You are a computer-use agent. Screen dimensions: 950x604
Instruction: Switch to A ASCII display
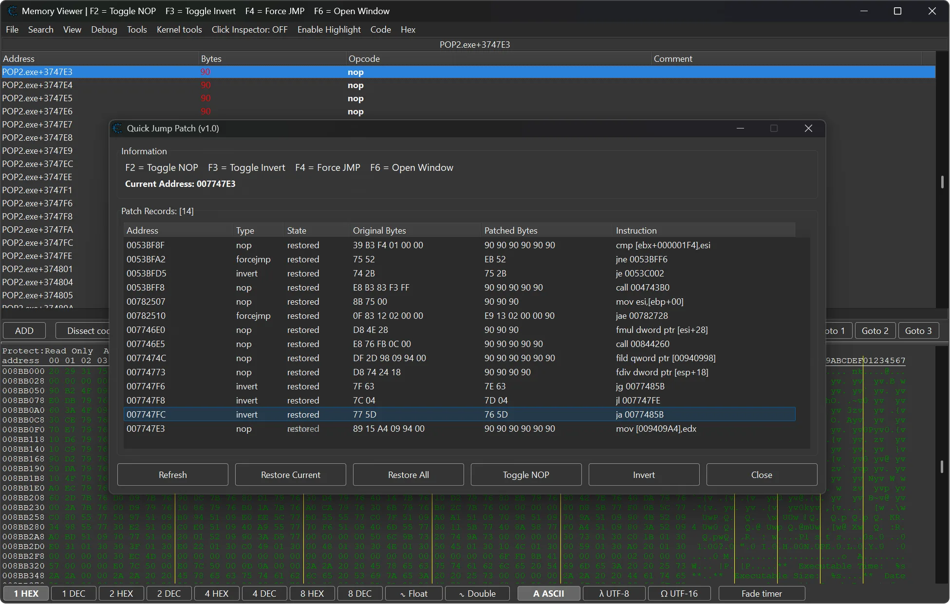tap(548, 593)
